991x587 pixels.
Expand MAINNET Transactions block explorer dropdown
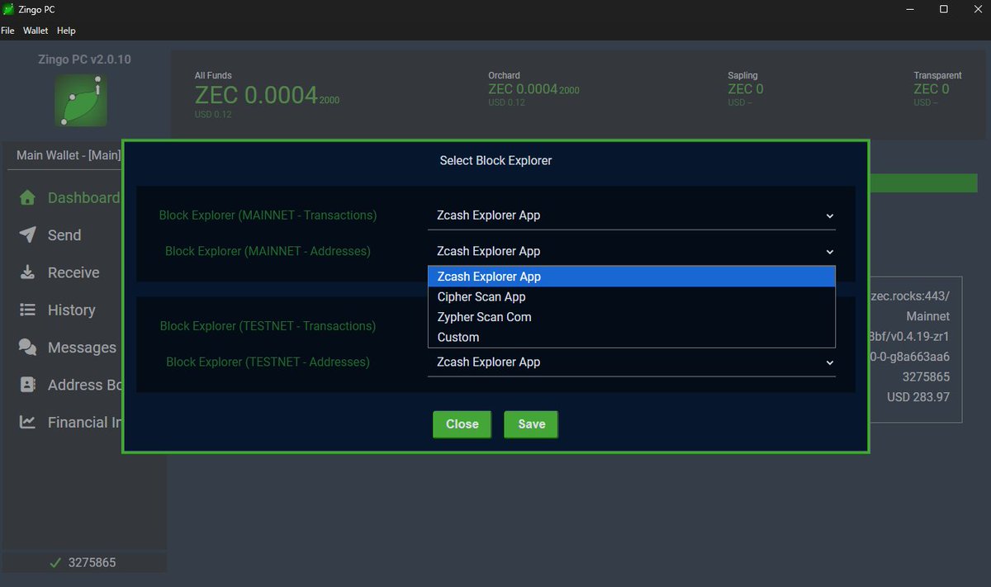(x=632, y=215)
